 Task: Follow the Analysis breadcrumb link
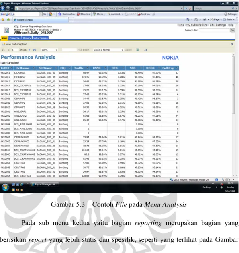(x=44, y=30)
